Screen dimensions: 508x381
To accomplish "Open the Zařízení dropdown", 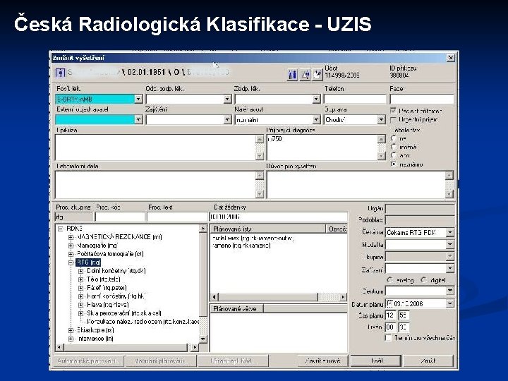I will coord(450,268).
